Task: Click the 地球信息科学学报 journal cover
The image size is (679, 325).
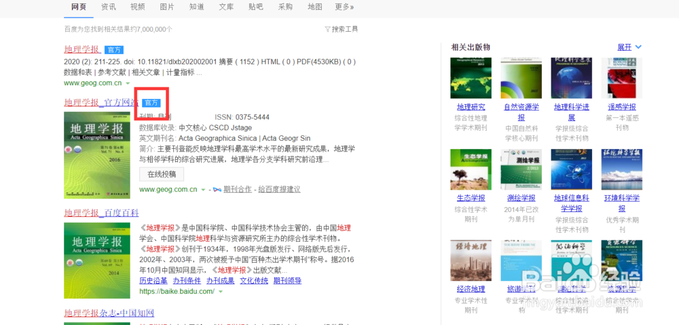Action: click(572, 170)
